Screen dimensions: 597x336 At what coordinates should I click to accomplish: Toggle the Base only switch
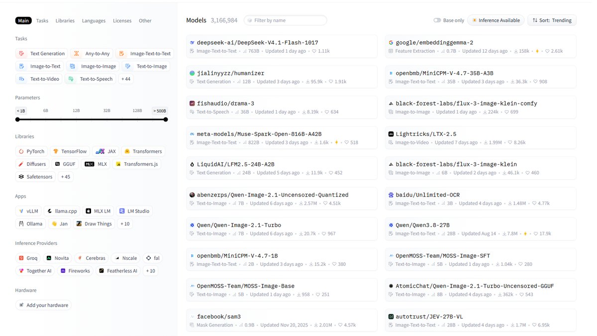437,20
